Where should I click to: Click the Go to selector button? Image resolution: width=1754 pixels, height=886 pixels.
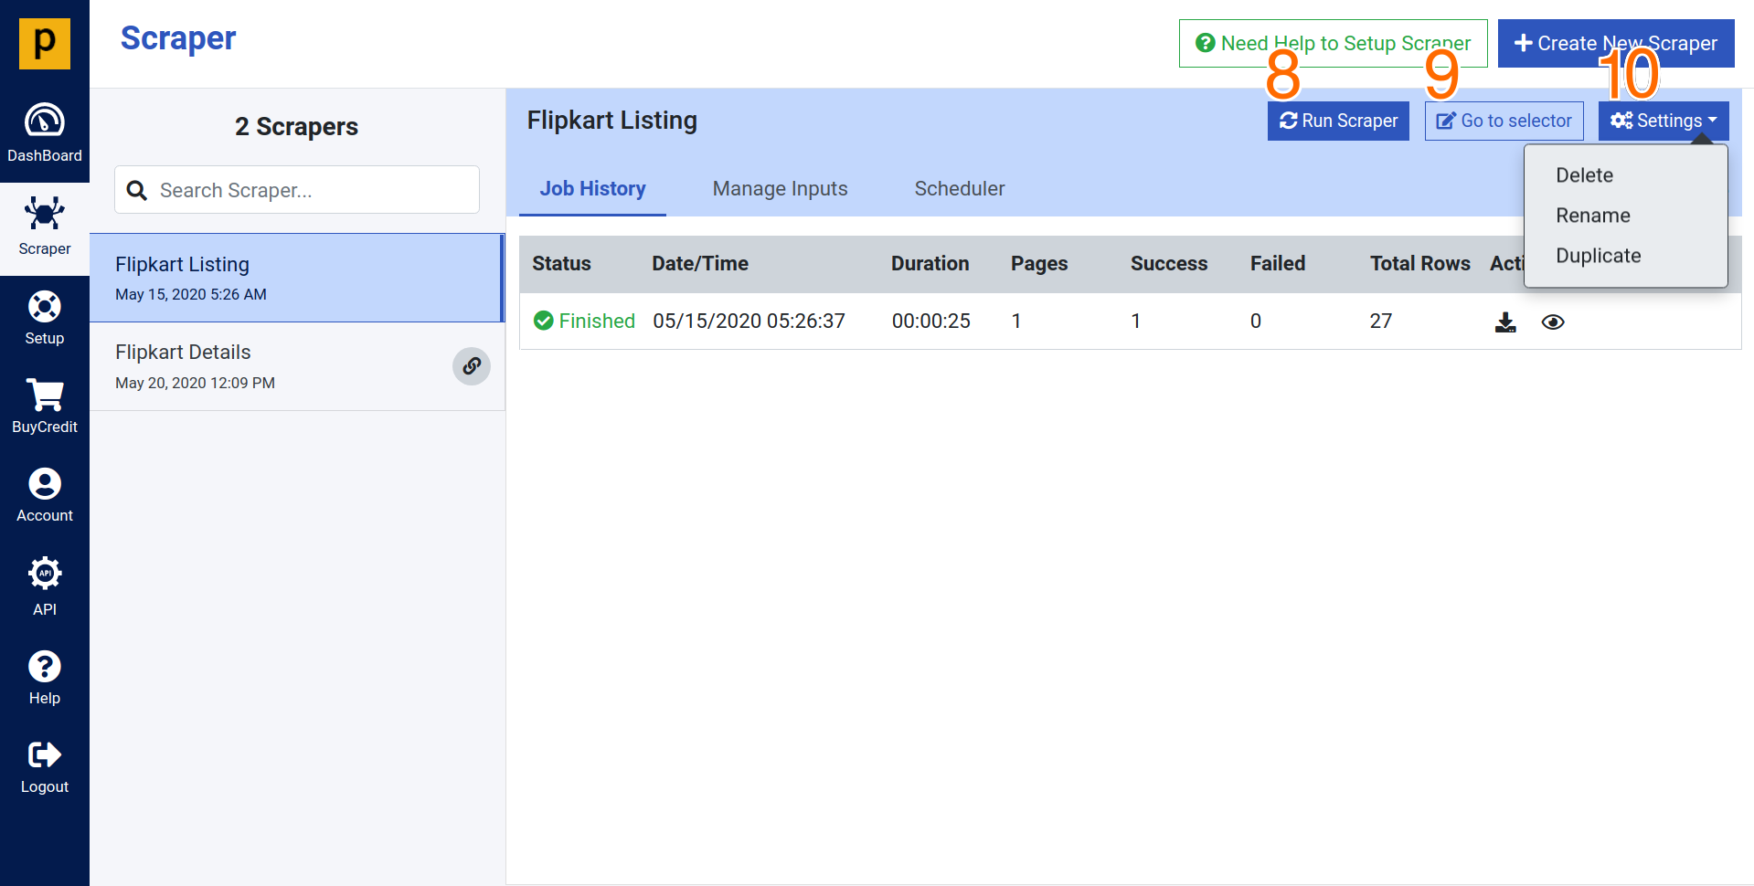tap(1504, 121)
